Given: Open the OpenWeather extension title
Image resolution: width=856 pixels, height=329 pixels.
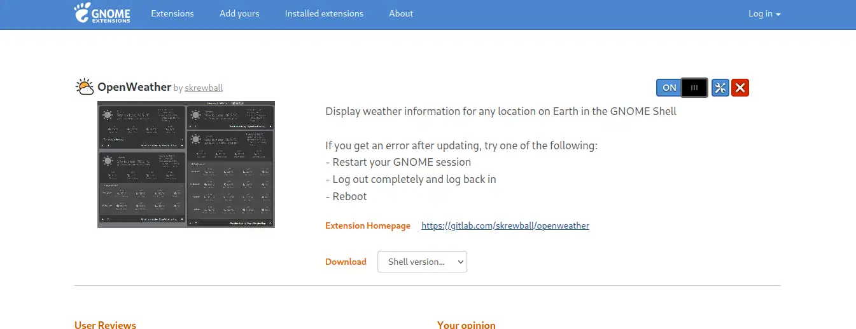Looking at the screenshot, I should click(134, 87).
